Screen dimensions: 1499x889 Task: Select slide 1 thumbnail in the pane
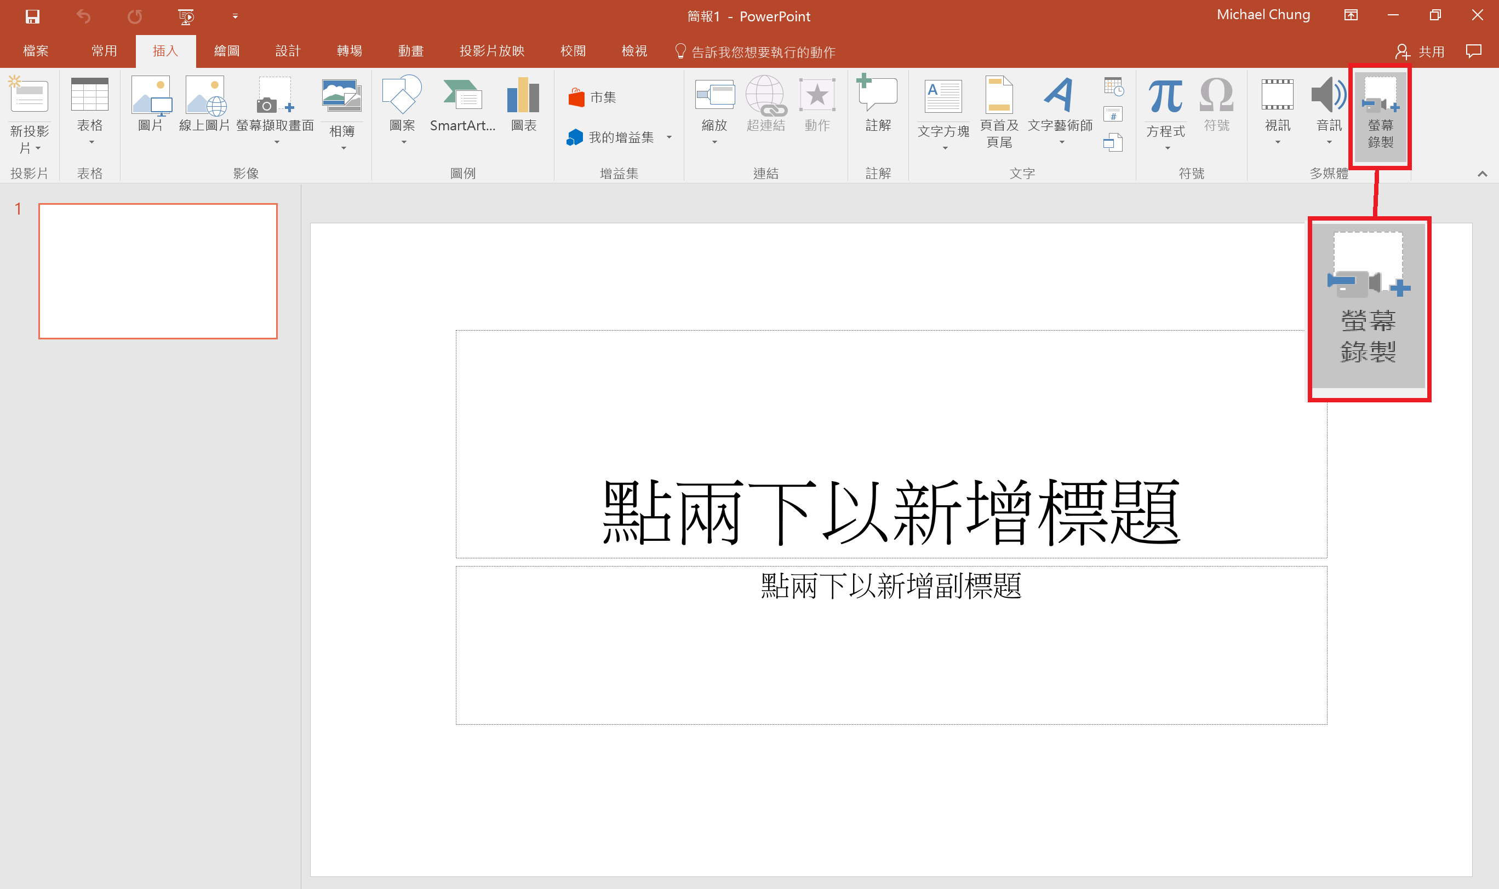pyautogui.click(x=158, y=270)
